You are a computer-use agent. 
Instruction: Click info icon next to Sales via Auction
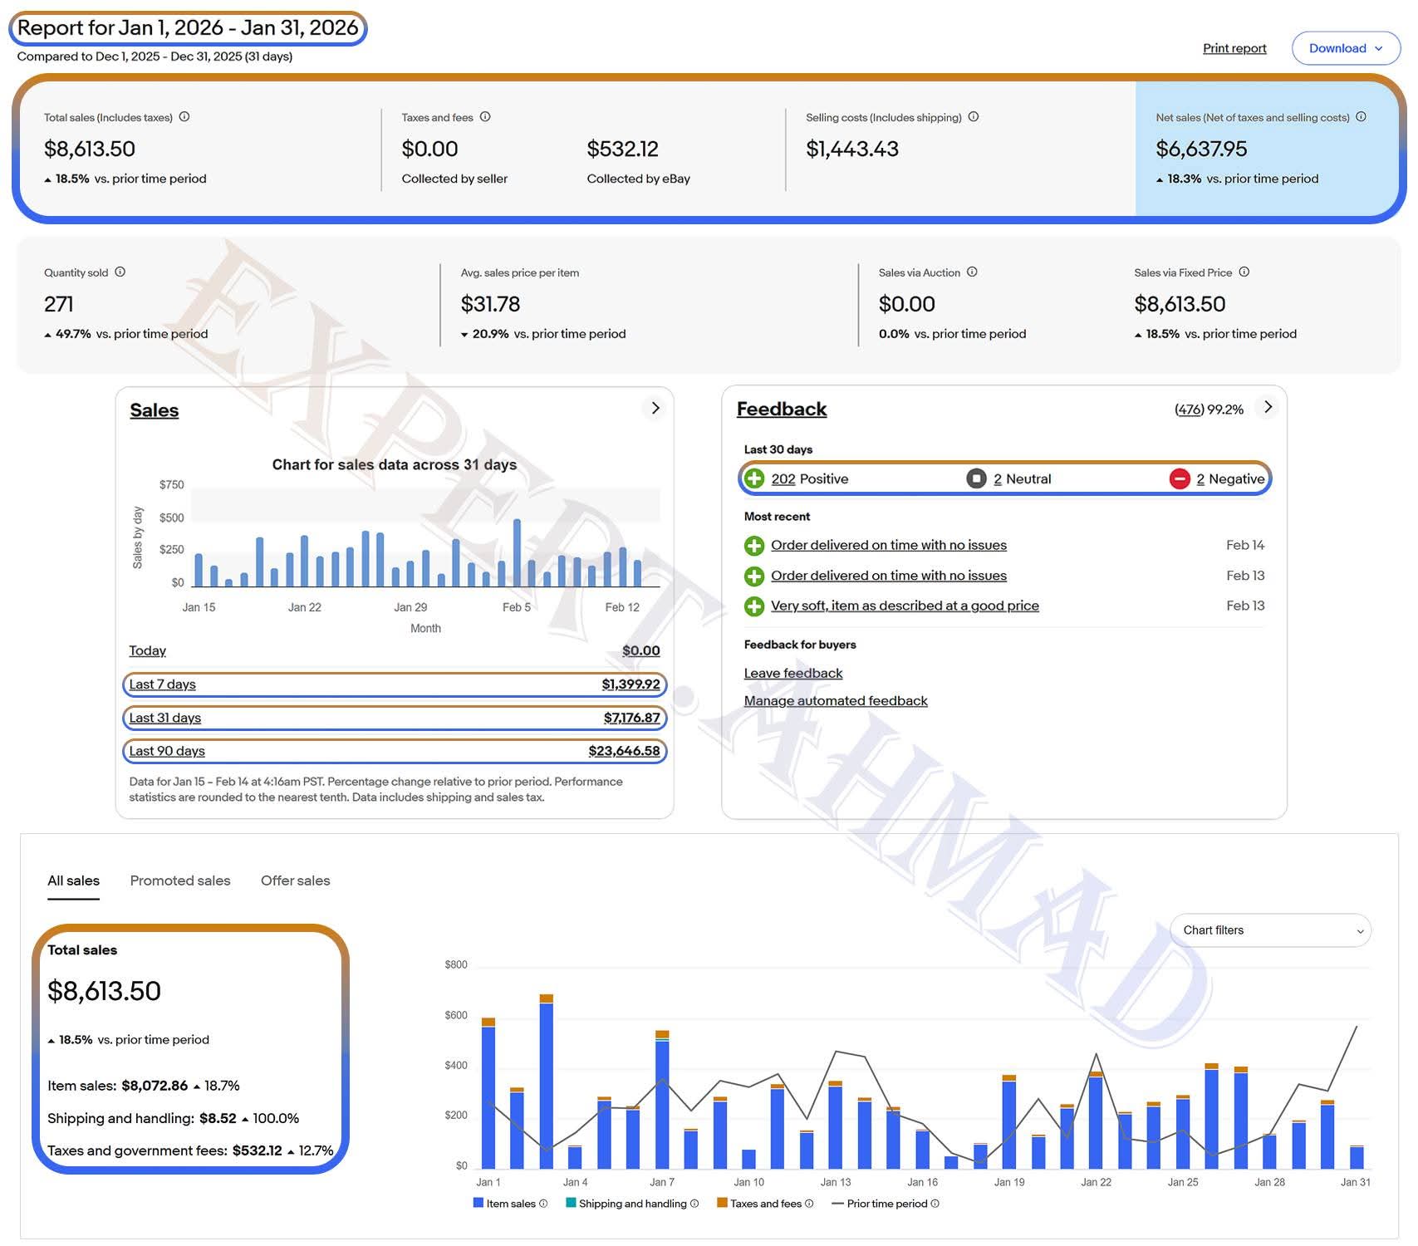pyautogui.click(x=972, y=272)
